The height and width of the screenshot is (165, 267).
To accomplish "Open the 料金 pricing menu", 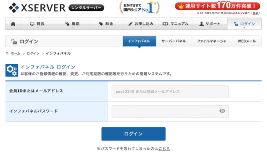I will 106,24.
